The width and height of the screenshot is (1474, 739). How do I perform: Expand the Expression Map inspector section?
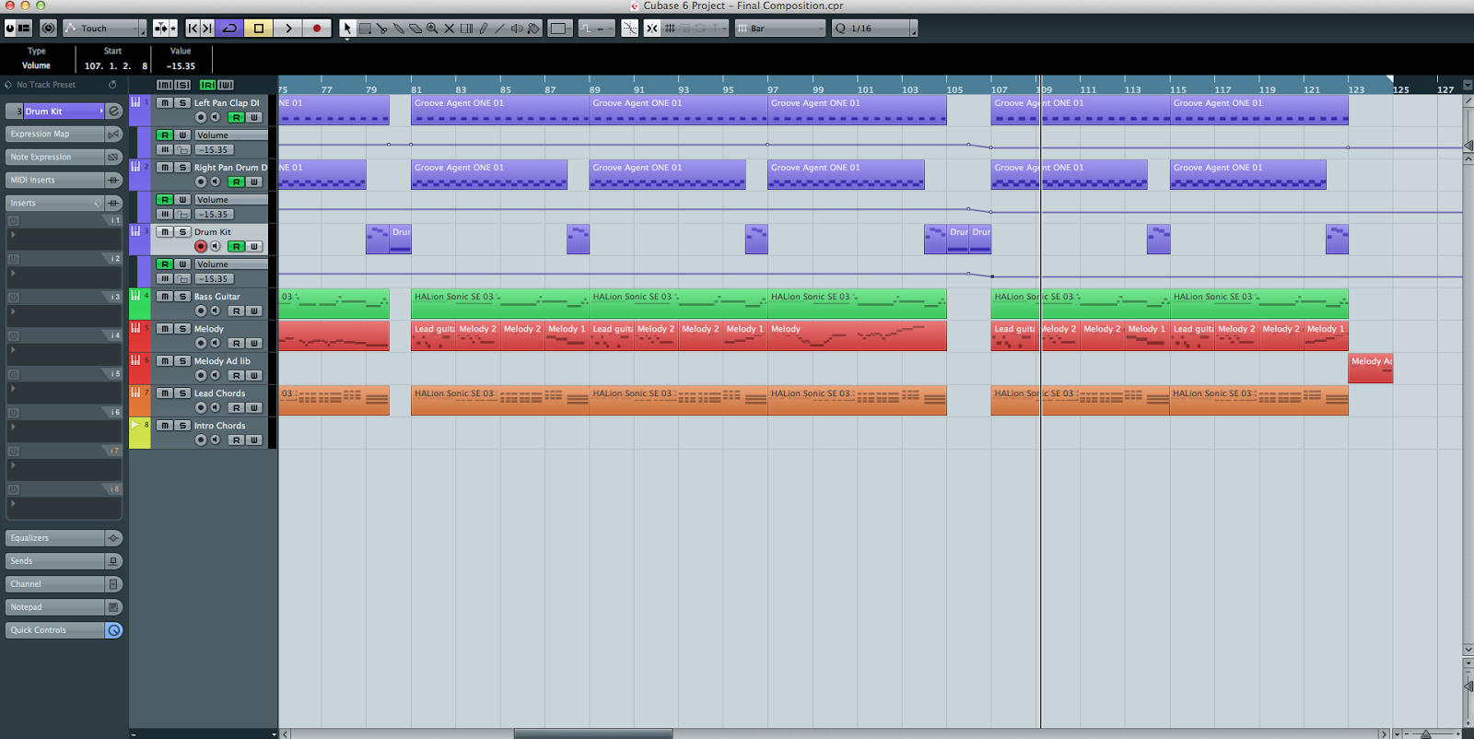[x=64, y=135]
